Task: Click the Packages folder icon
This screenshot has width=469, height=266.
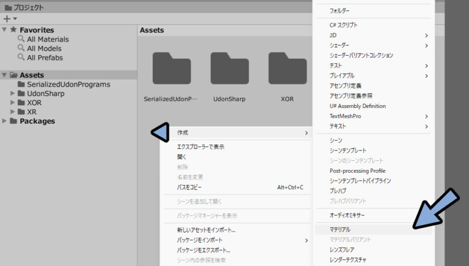Action: 13,121
